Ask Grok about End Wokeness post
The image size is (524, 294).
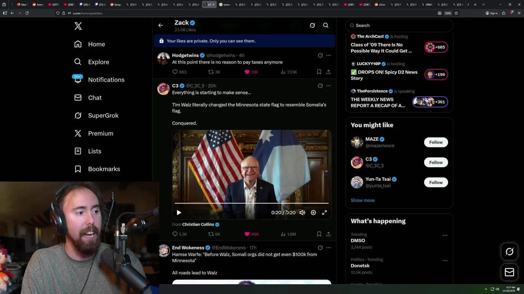coord(320,247)
